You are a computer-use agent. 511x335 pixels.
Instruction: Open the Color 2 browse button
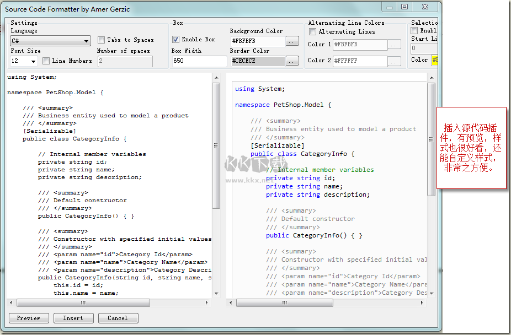395,61
